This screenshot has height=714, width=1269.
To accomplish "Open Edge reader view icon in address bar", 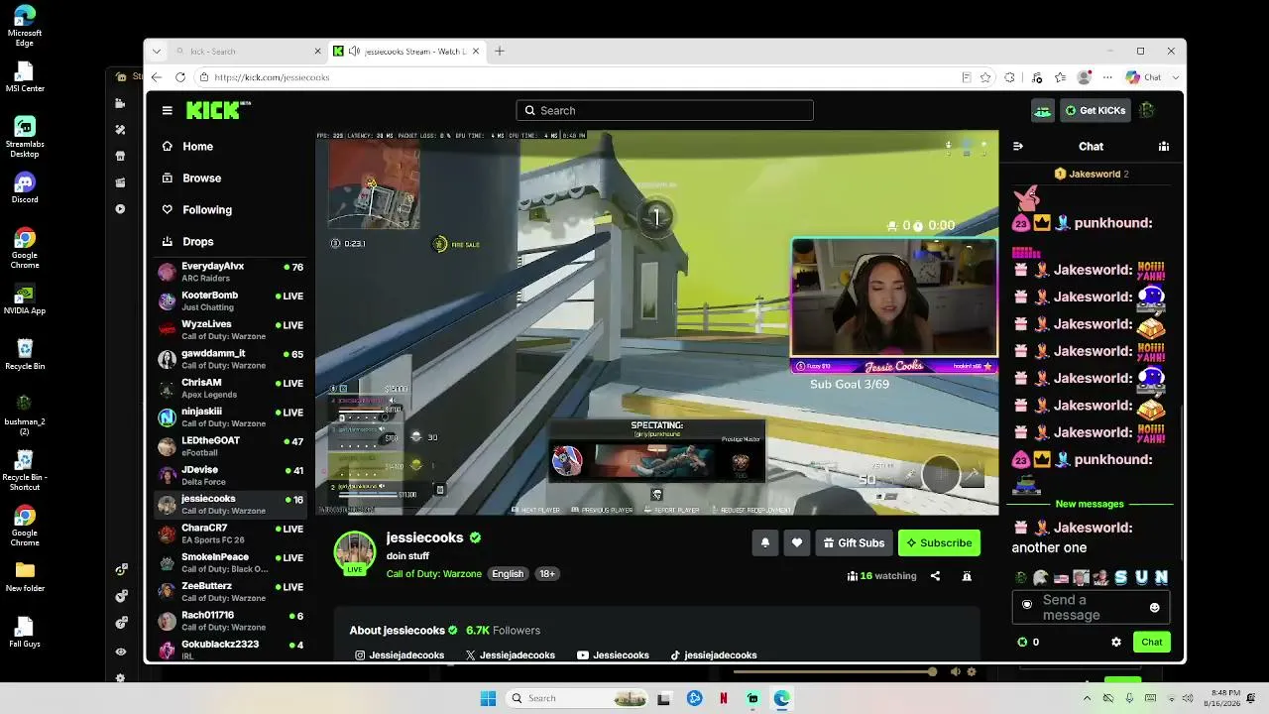I will tap(967, 77).
